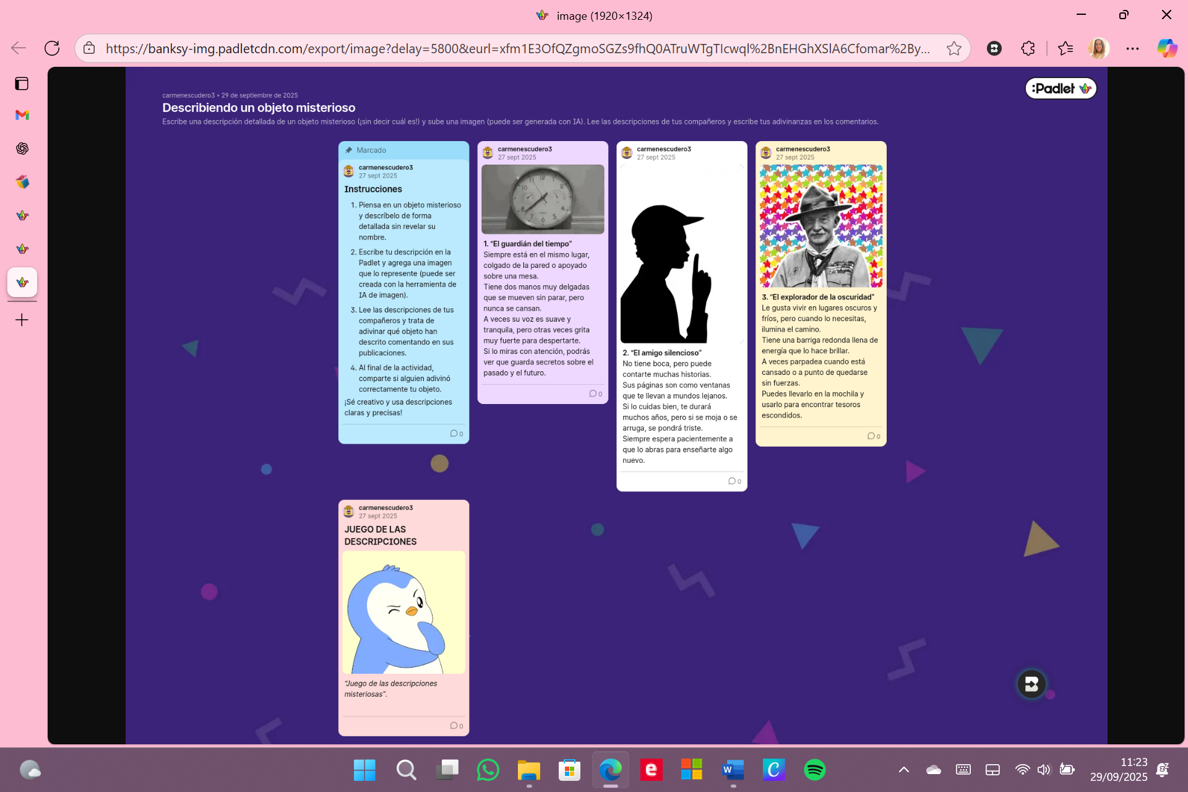Viewport: 1188px width, 792px height.
Task: Open WhatsApp from the taskbar
Action: click(x=488, y=770)
